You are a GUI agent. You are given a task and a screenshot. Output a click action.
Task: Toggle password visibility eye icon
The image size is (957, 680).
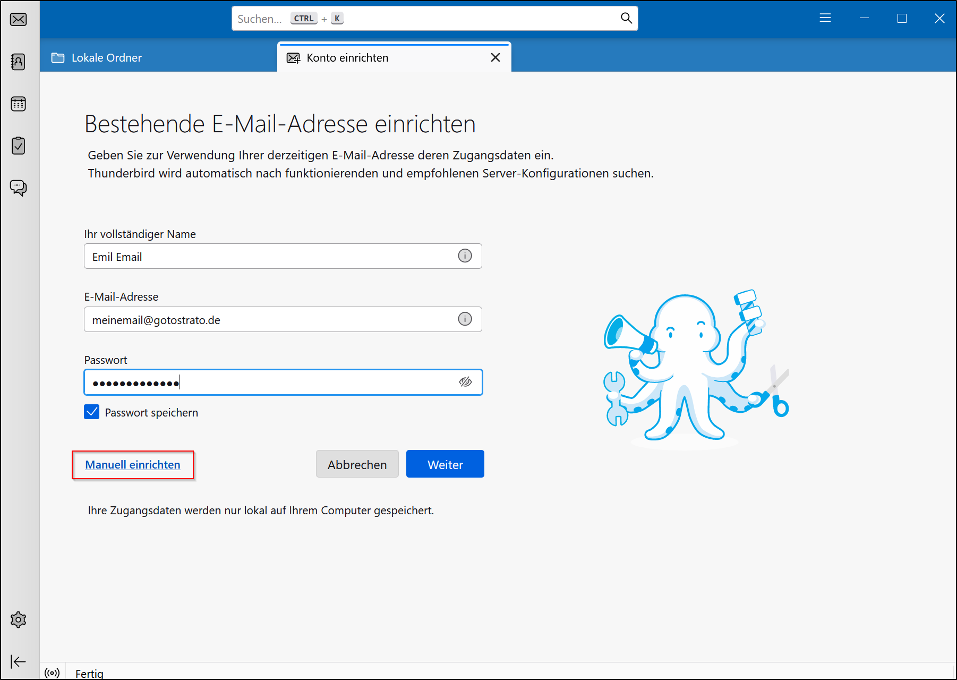pos(465,382)
